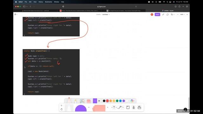Select the yellow highlighter tool

pyautogui.click(x=75, y=101)
